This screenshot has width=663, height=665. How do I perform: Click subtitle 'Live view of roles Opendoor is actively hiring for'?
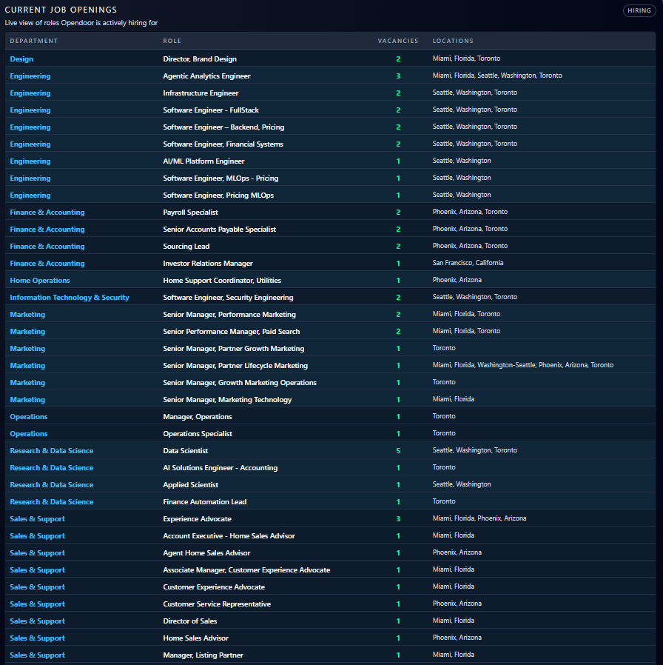(x=81, y=23)
